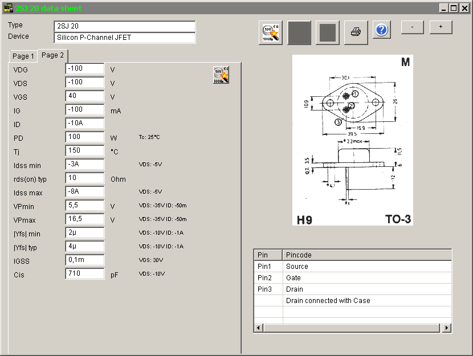Viewport: 473px width, 356px height.
Task: Click the Idss max field showing -8A
Action: pyautogui.click(x=85, y=192)
